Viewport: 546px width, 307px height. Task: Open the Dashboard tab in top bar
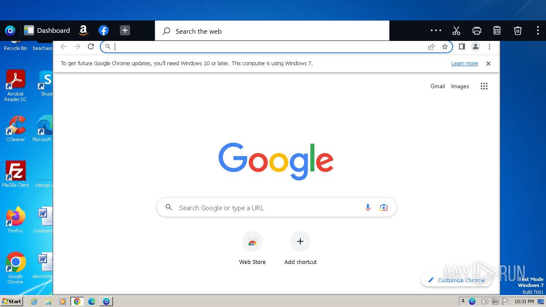pyautogui.click(x=47, y=30)
